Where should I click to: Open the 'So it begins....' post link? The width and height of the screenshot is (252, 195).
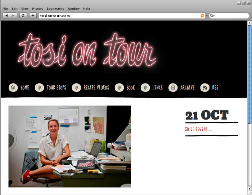coord(199,129)
